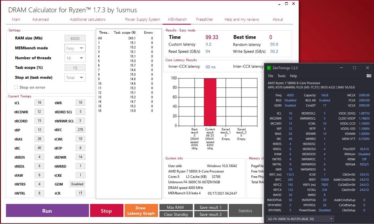
Task: Click the tCL value field
Action: 39,103
